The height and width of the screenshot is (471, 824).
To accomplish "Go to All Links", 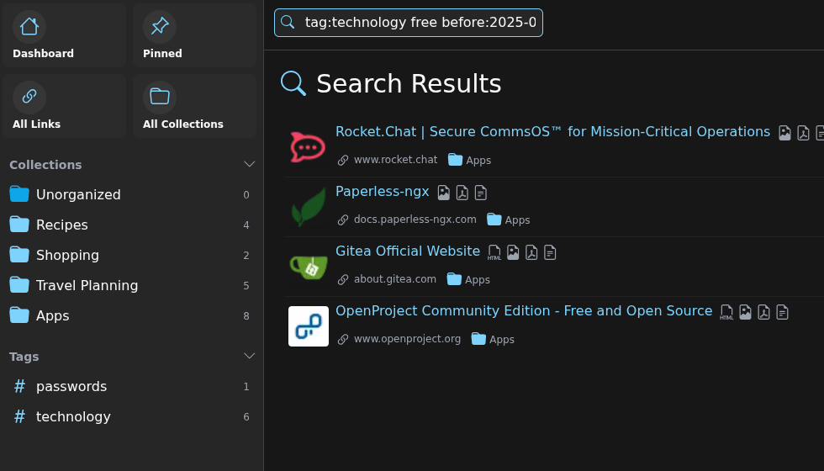I will coord(64,106).
